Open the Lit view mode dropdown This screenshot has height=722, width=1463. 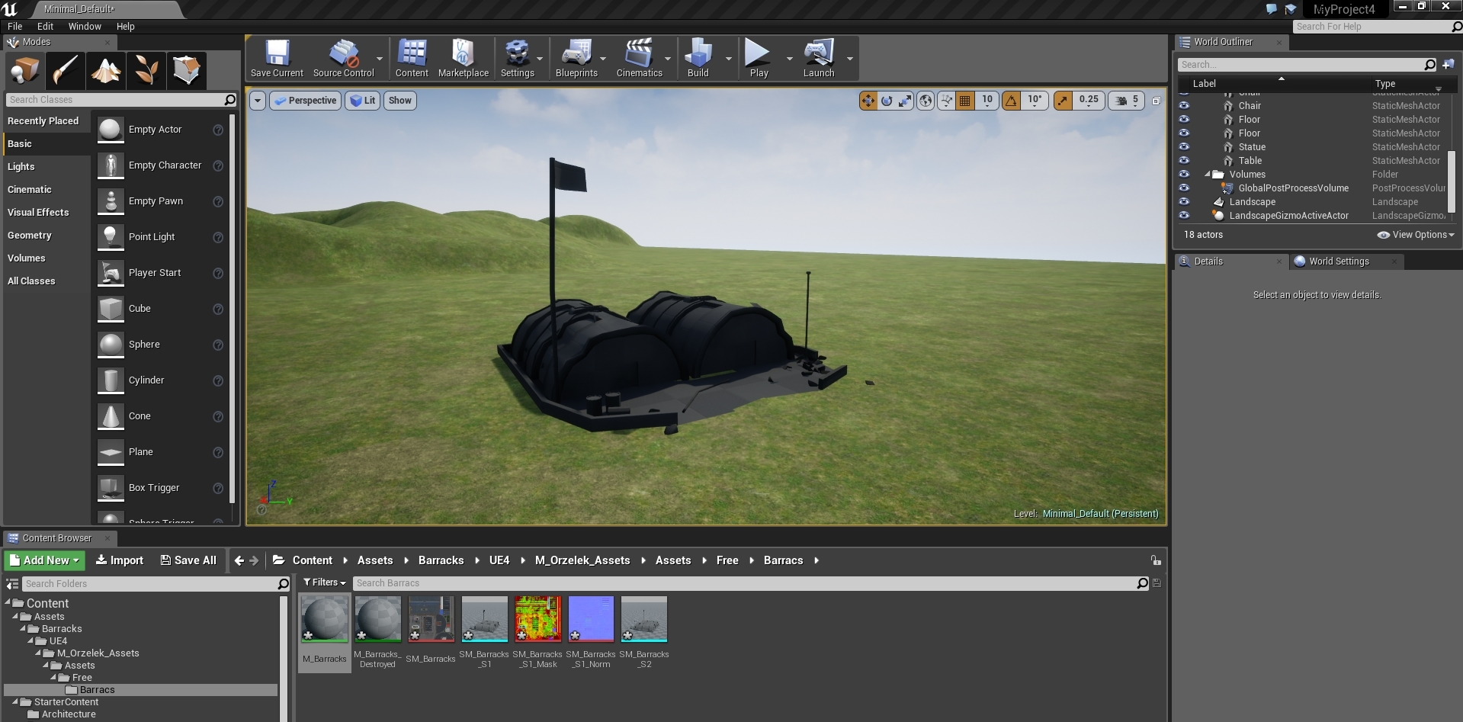(x=362, y=100)
